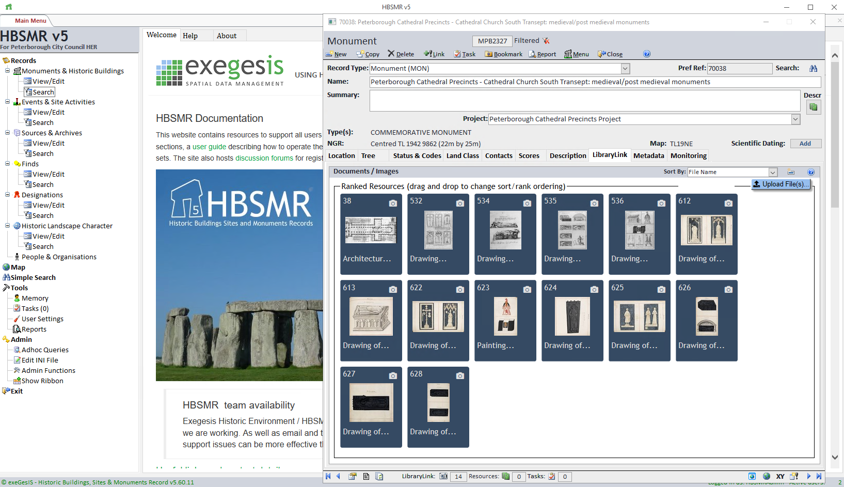Collapse Monuments & Historic Buildings node
The image size is (844, 487).
coord(8,71)
